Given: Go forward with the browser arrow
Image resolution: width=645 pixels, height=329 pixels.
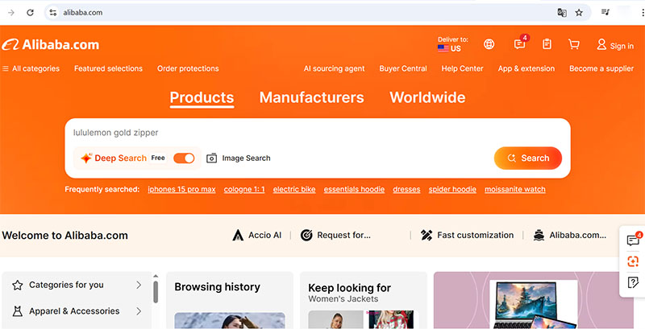Looking at the screenshot, I should tap(11, 13).
